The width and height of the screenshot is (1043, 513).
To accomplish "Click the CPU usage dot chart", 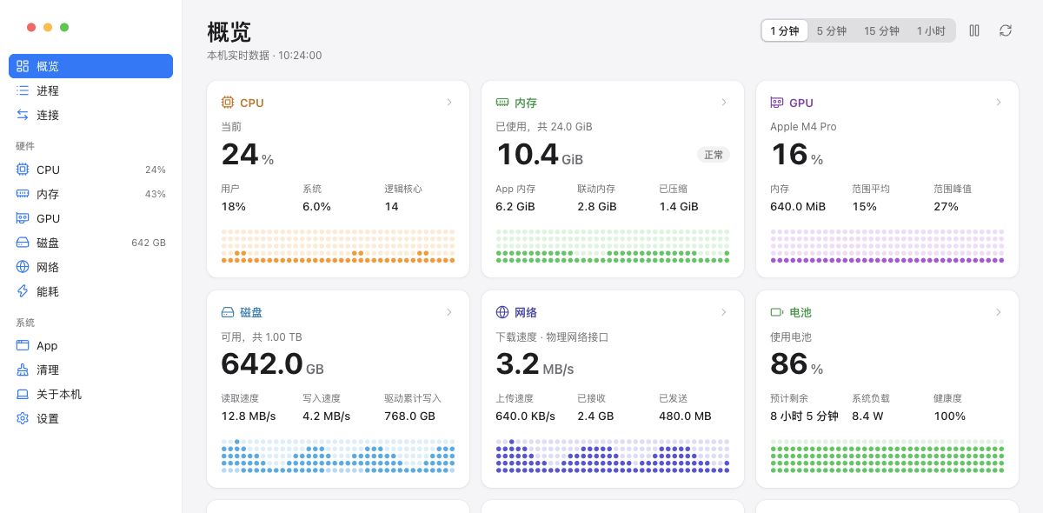I will [x=338, y=246].
